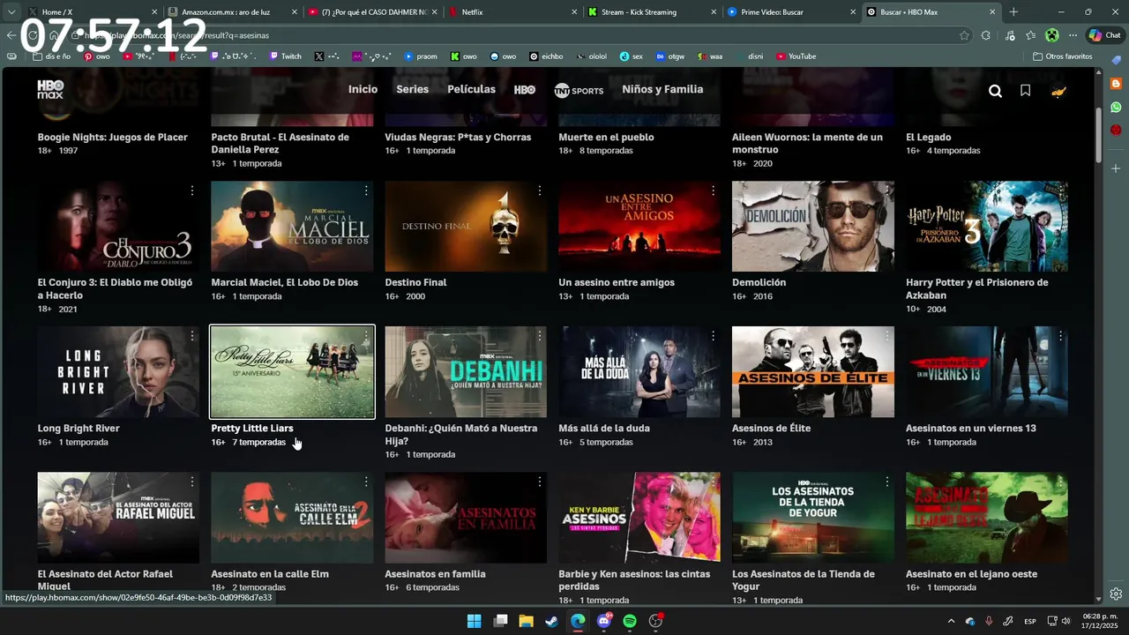This screenshot has width=1129, height=635.
Task: Open Spotify from the taskbar
Action: pyautogui.click(x=630, y=621)
